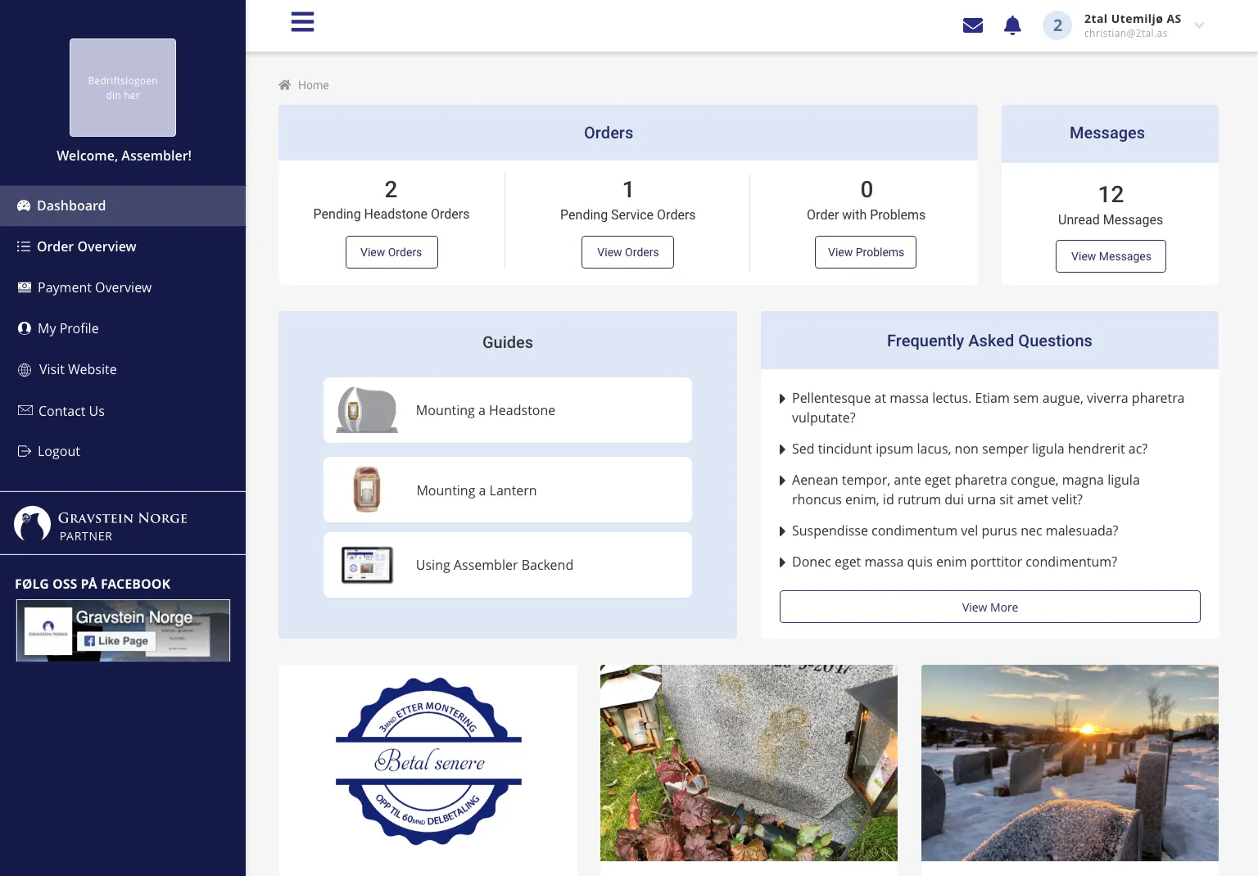Click the lantern guide icon
The height and width of the screenshot is (876, 1258).
pyautogui.click(x=366, y=490)
